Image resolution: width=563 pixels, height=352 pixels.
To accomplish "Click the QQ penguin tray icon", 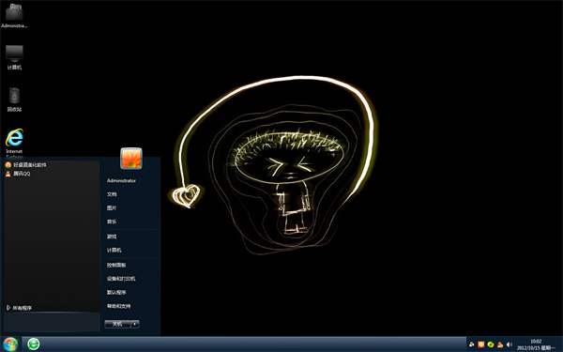I will [500, 344].
